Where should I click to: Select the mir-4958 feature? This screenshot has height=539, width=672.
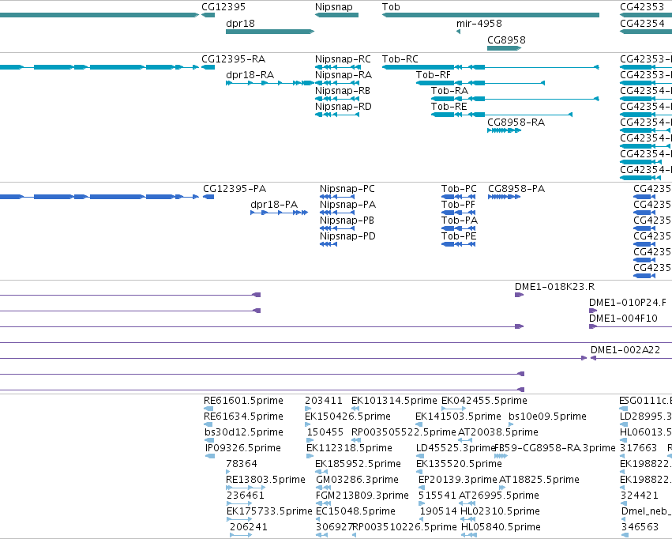click(458, 32)
